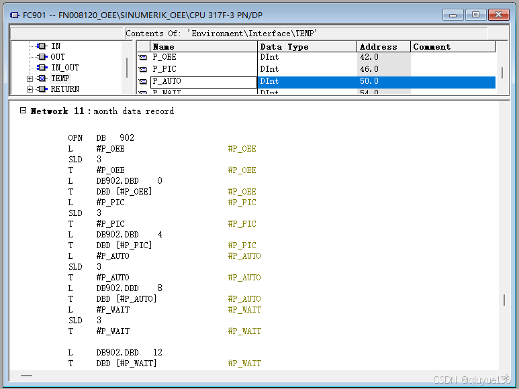Edit the P_AUTO name field
This screenshot has height=389, width=519.
tap(204, 82)
